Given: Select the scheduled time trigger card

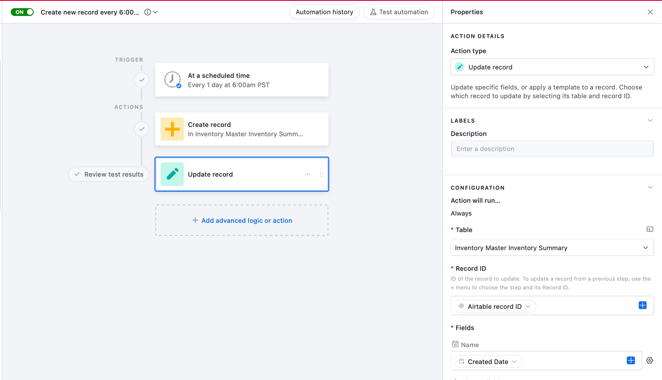Looking at the screenshot, I should (x=242, y=80).
